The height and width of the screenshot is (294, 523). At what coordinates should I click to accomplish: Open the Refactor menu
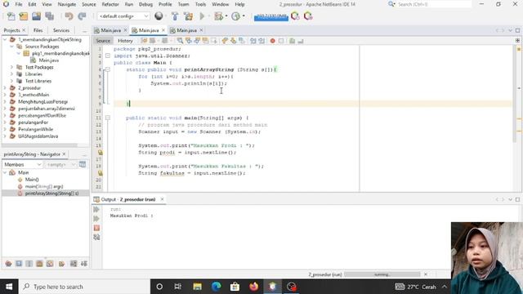click(110, 4)
